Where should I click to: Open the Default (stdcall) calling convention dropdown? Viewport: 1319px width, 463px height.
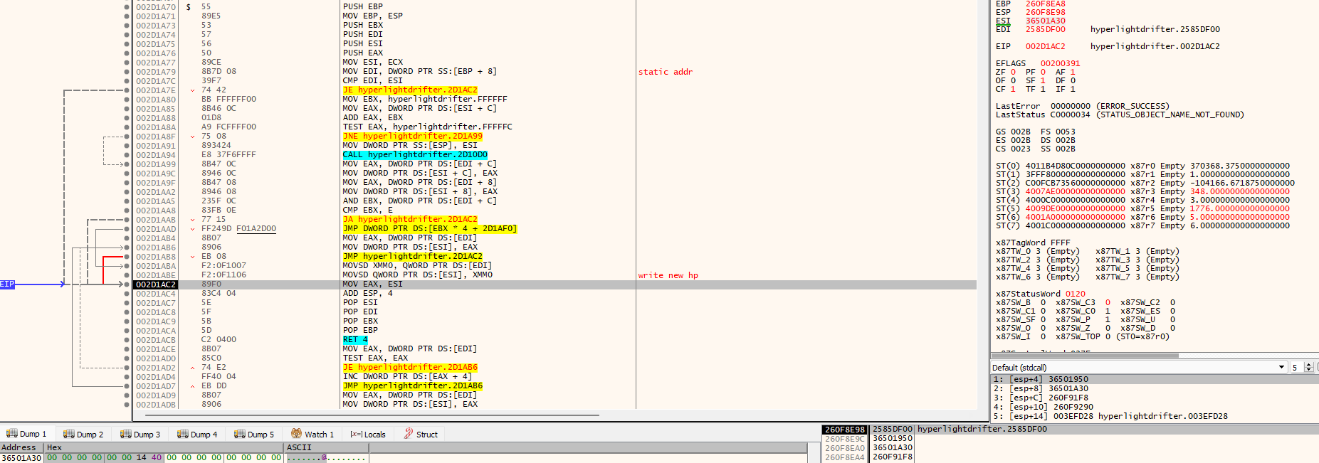[x=1281, y=368]
